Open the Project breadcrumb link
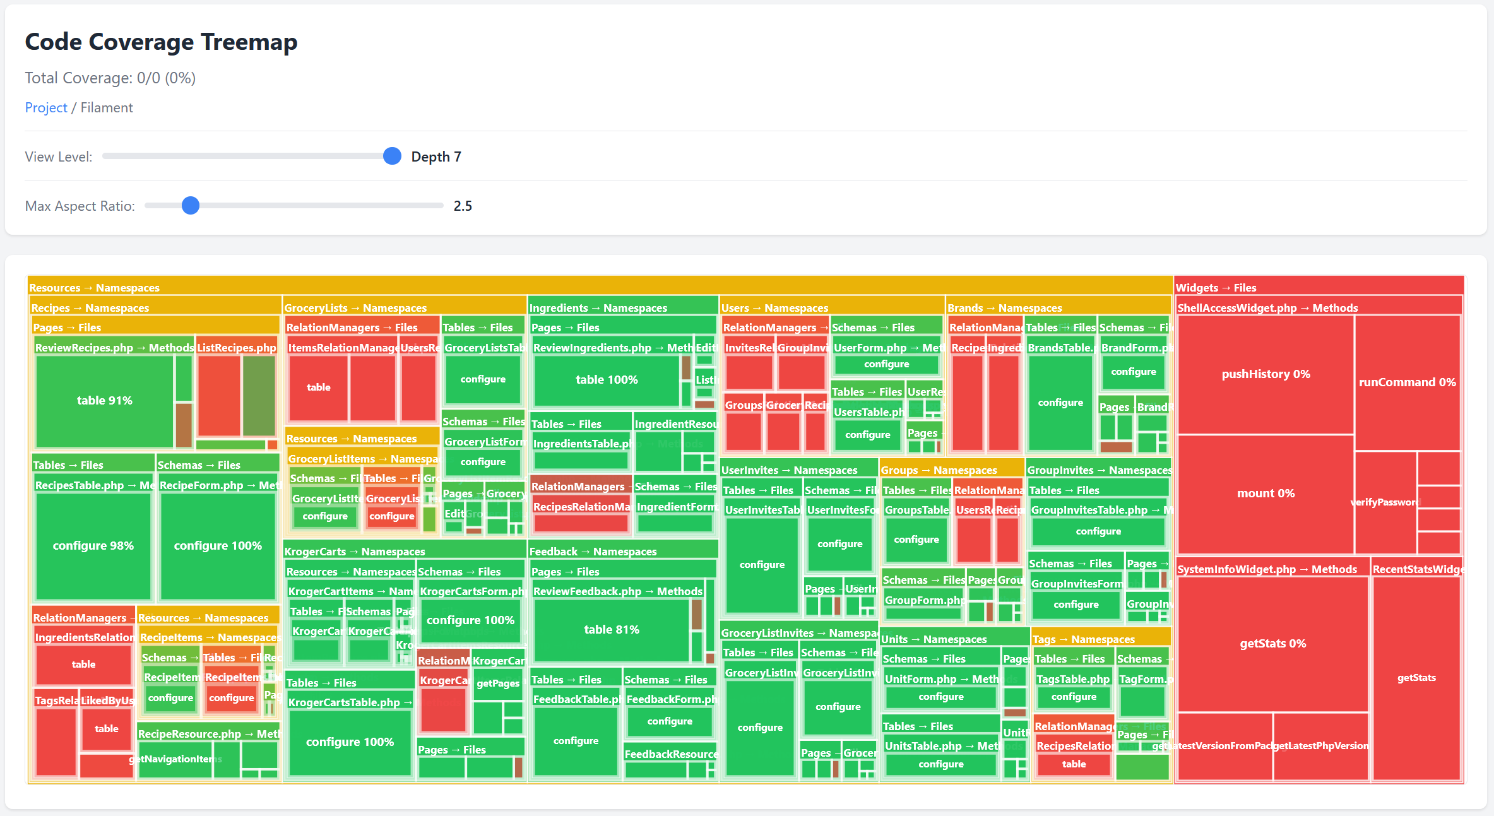This screenshot has width=1494, height=816. (45, 107)
